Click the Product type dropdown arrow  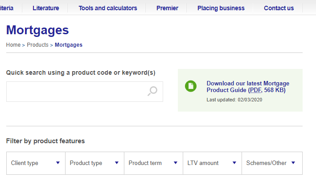[117, 163]
